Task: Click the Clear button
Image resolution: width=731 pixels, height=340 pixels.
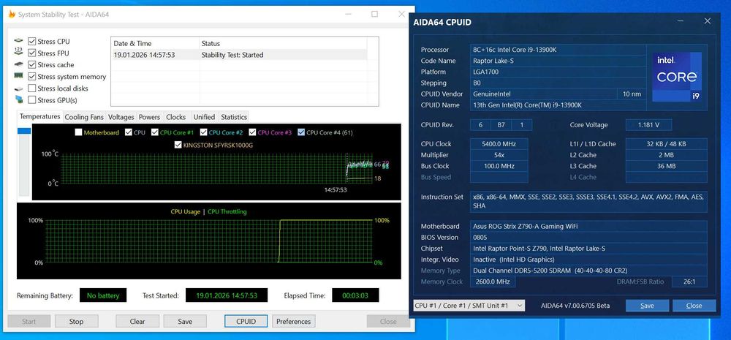Action: (137, 321)
